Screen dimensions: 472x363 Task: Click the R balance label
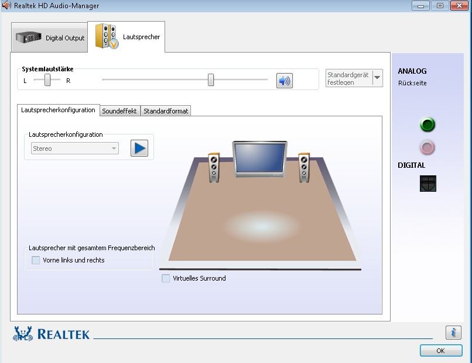69,81
